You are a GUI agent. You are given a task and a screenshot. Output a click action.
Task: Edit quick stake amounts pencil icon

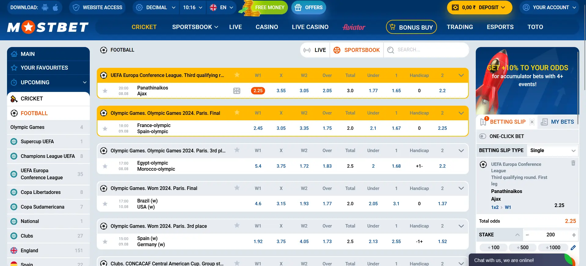pos(573,248)
